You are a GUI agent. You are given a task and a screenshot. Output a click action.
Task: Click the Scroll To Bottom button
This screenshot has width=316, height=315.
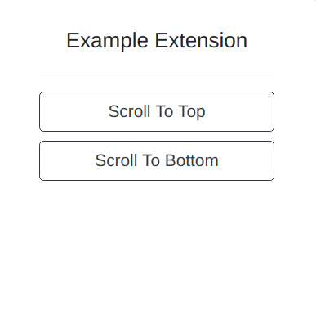(157, 160)
